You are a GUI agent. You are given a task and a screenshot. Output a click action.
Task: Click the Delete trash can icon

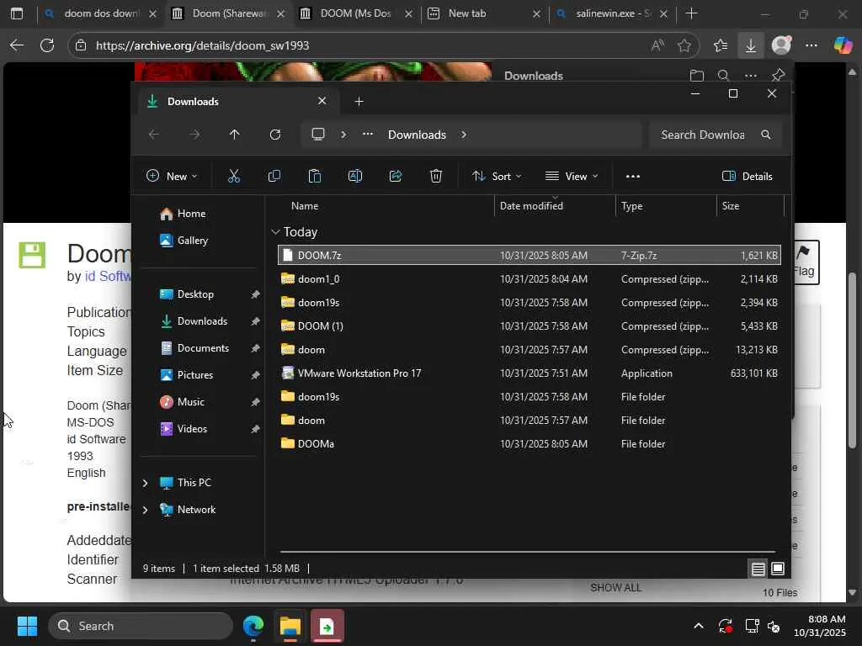[x=436, y=177]
